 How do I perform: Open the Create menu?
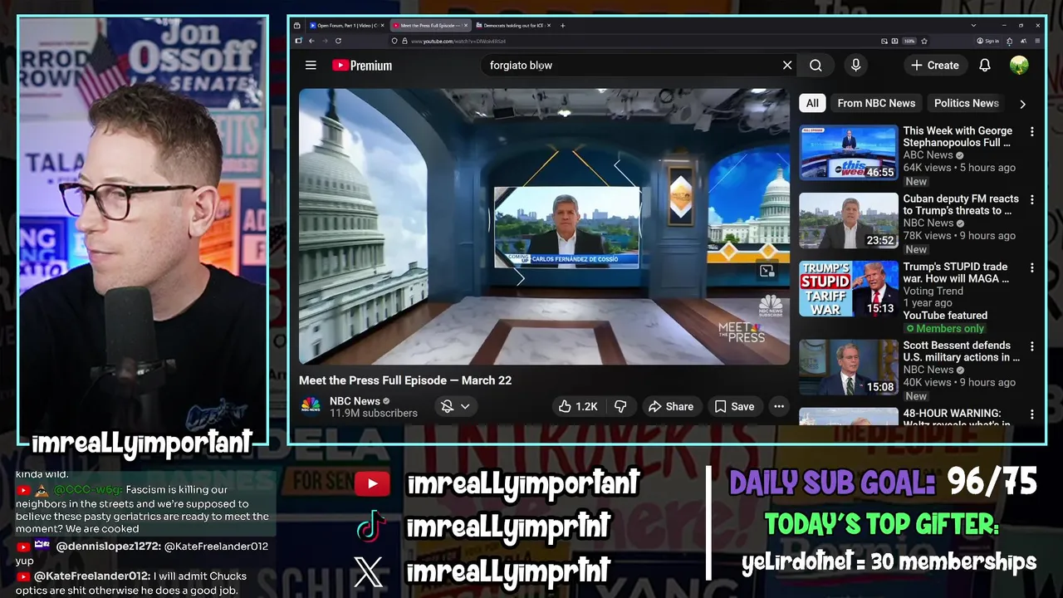point(934,66)
